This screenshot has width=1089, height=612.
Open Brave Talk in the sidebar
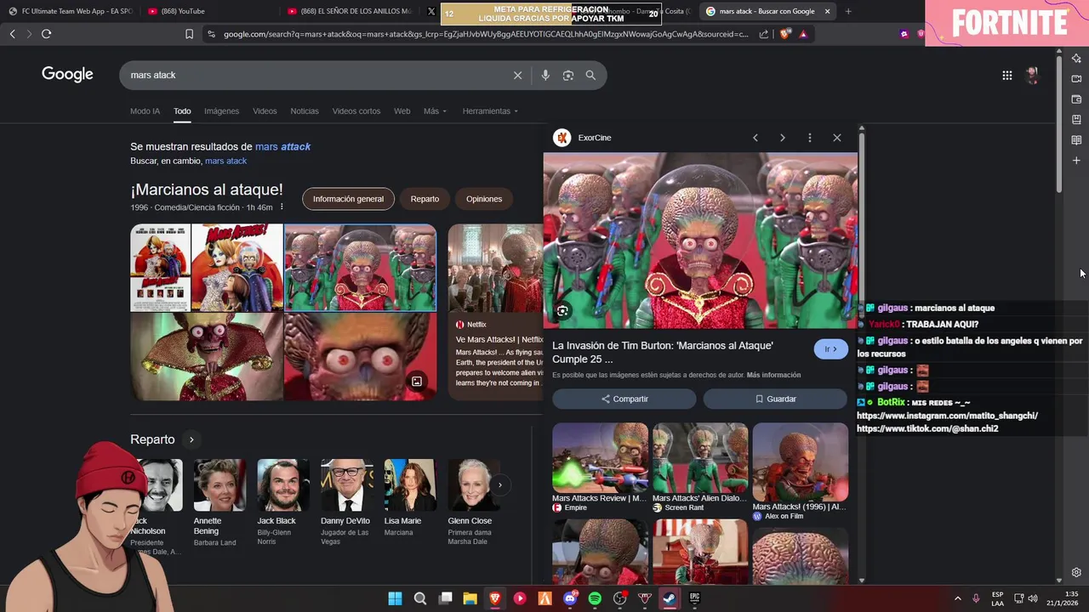[1076, 79]
